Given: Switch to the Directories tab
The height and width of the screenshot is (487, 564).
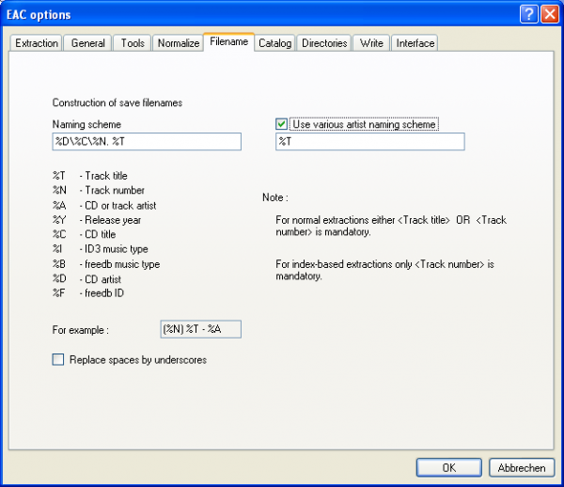Looking at the screenshot, I should pyautogui.click(x=324, y=43).
